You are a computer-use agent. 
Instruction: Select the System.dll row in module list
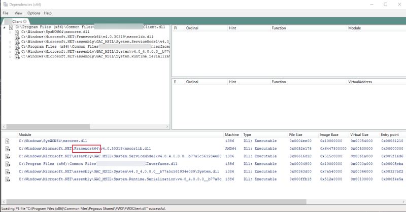pyautogui.click(x=203, y=171)
